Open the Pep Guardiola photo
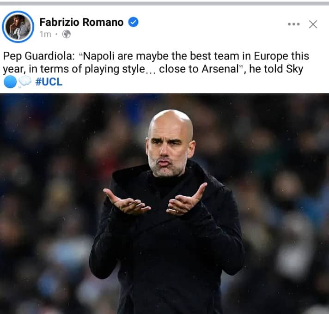This screenshot has height=314, width=329. 164,204
